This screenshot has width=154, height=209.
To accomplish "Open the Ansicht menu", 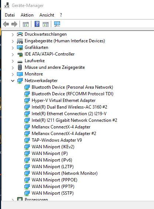I will pos(47,15).
